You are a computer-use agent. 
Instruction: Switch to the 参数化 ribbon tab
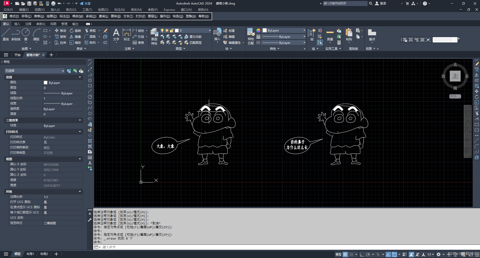point(41,24)
